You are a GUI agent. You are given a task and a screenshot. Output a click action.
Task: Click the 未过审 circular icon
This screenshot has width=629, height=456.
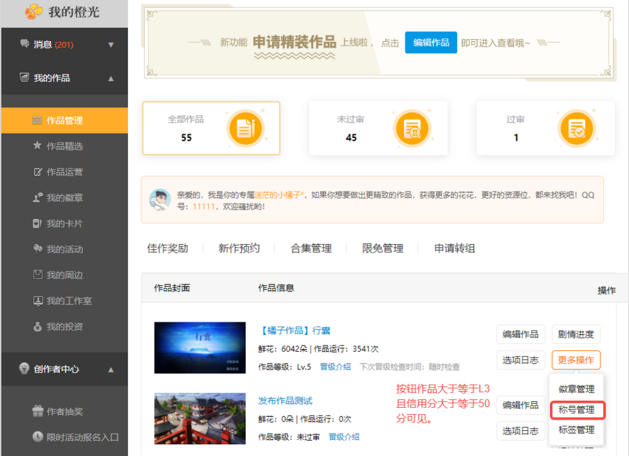point(413,129)
